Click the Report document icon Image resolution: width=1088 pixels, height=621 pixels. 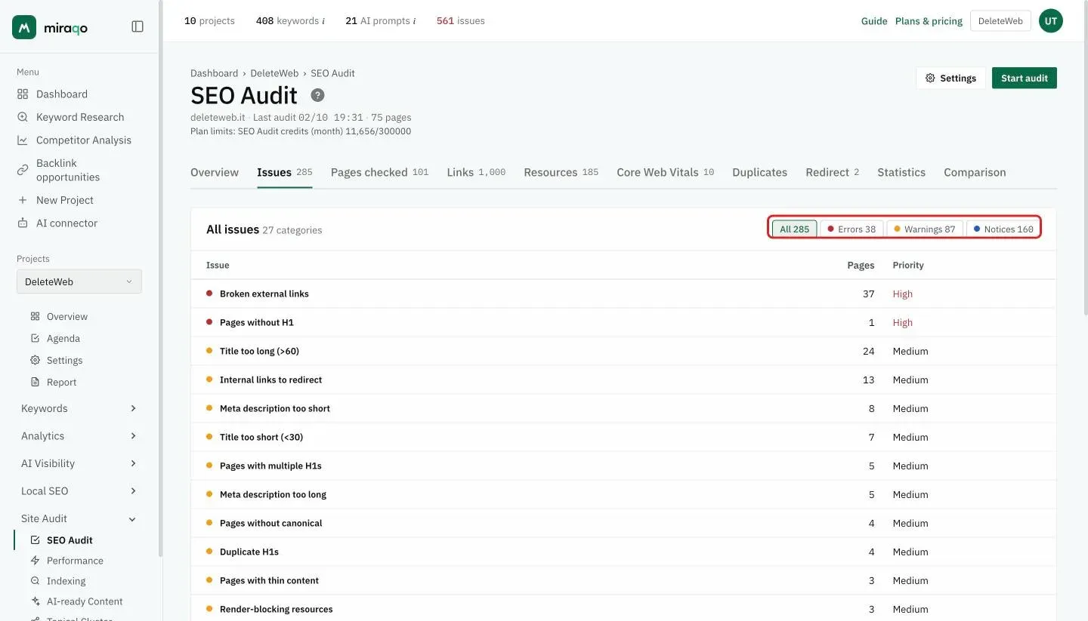point(35,383)
